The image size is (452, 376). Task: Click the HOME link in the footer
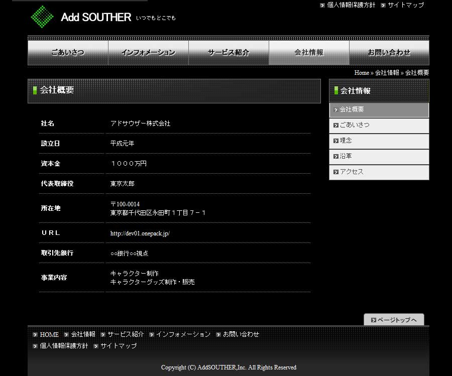49,334
